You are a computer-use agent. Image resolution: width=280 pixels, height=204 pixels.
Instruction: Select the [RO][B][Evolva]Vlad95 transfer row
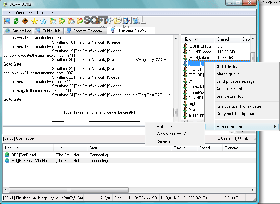coord(129,160)
